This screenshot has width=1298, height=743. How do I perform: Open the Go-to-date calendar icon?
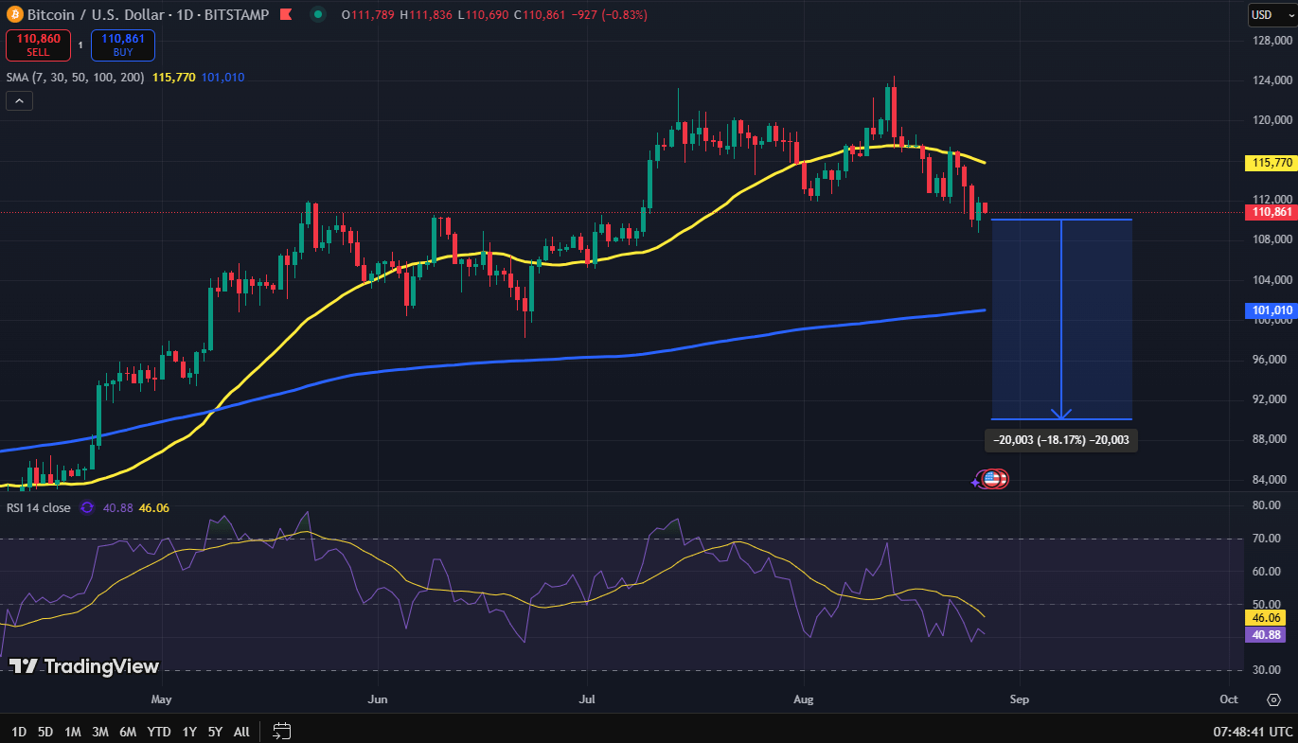pos(280,731)
